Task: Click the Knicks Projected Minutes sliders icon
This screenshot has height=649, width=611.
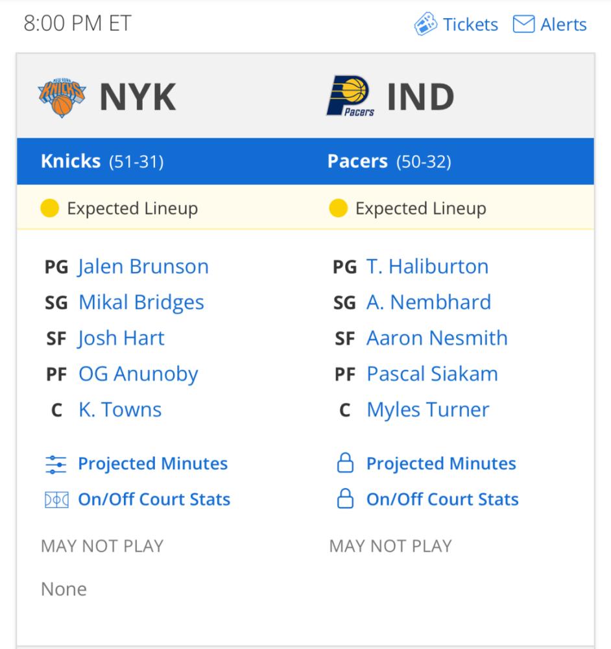Action: [x=56, y=465]
